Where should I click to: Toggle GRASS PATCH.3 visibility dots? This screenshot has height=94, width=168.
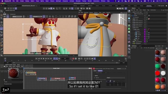pyautogui.click(x=146, y=21)
